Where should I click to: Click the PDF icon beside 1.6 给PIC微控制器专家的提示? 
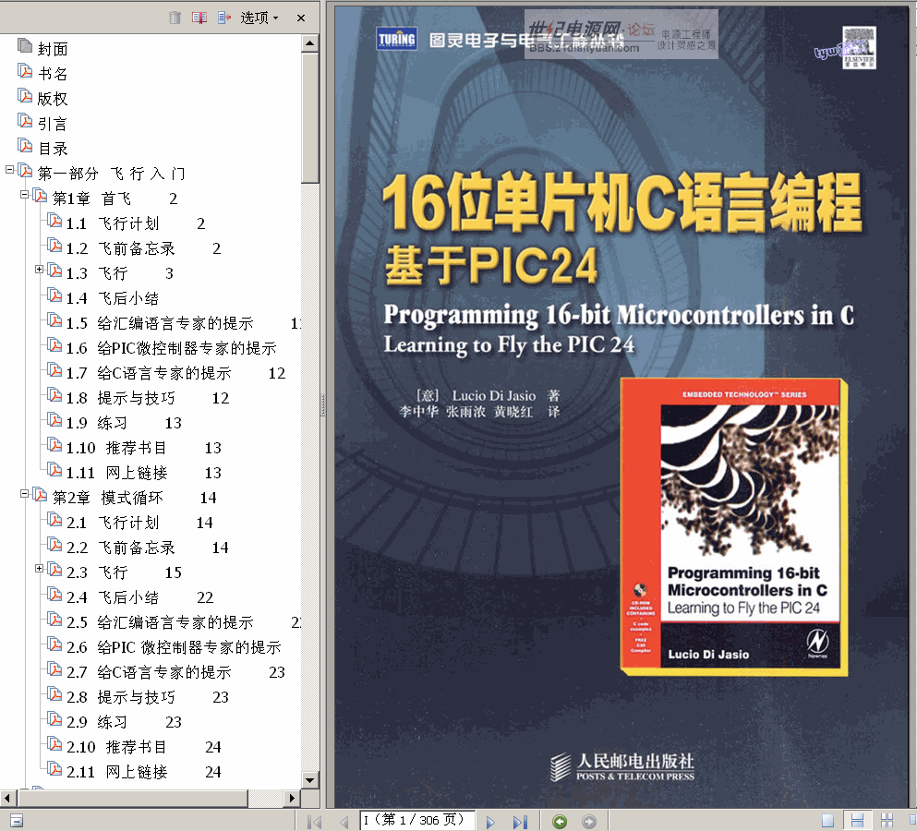pos(54,345)
